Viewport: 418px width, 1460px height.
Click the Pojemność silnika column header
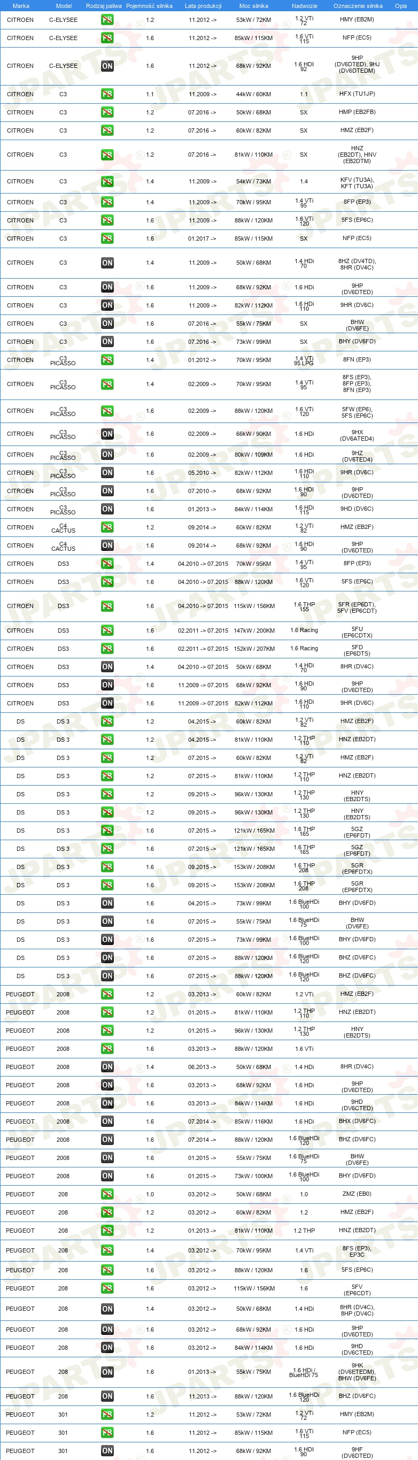[x=149, y=6]
